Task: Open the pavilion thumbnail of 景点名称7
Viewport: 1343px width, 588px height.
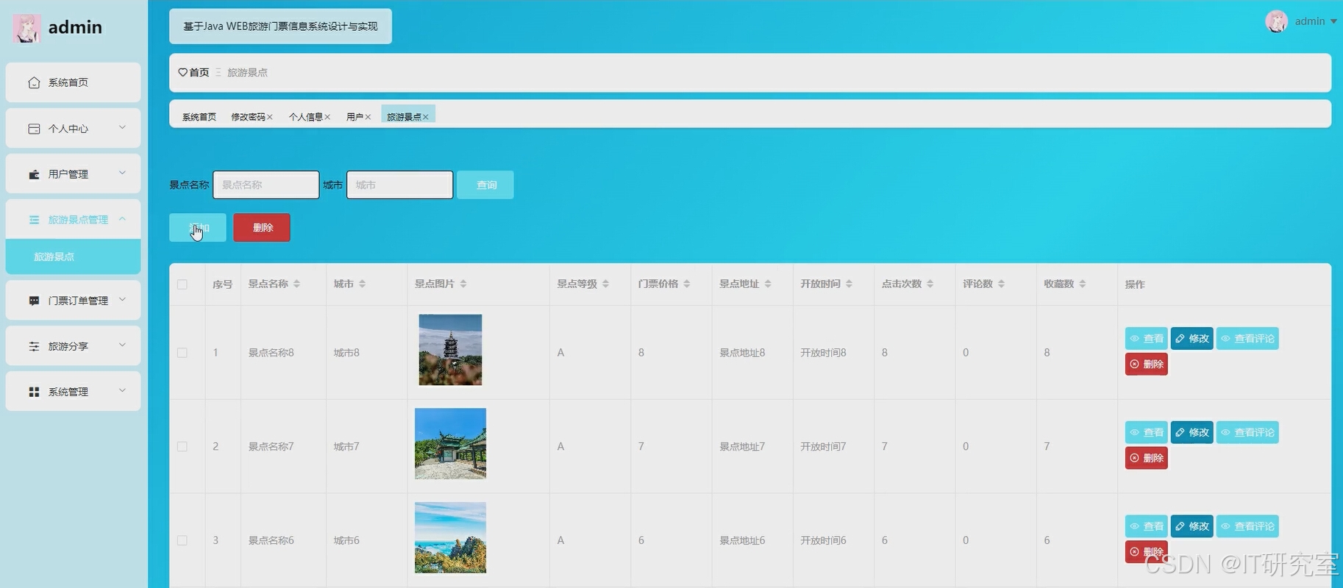Action: click(450, 444)
